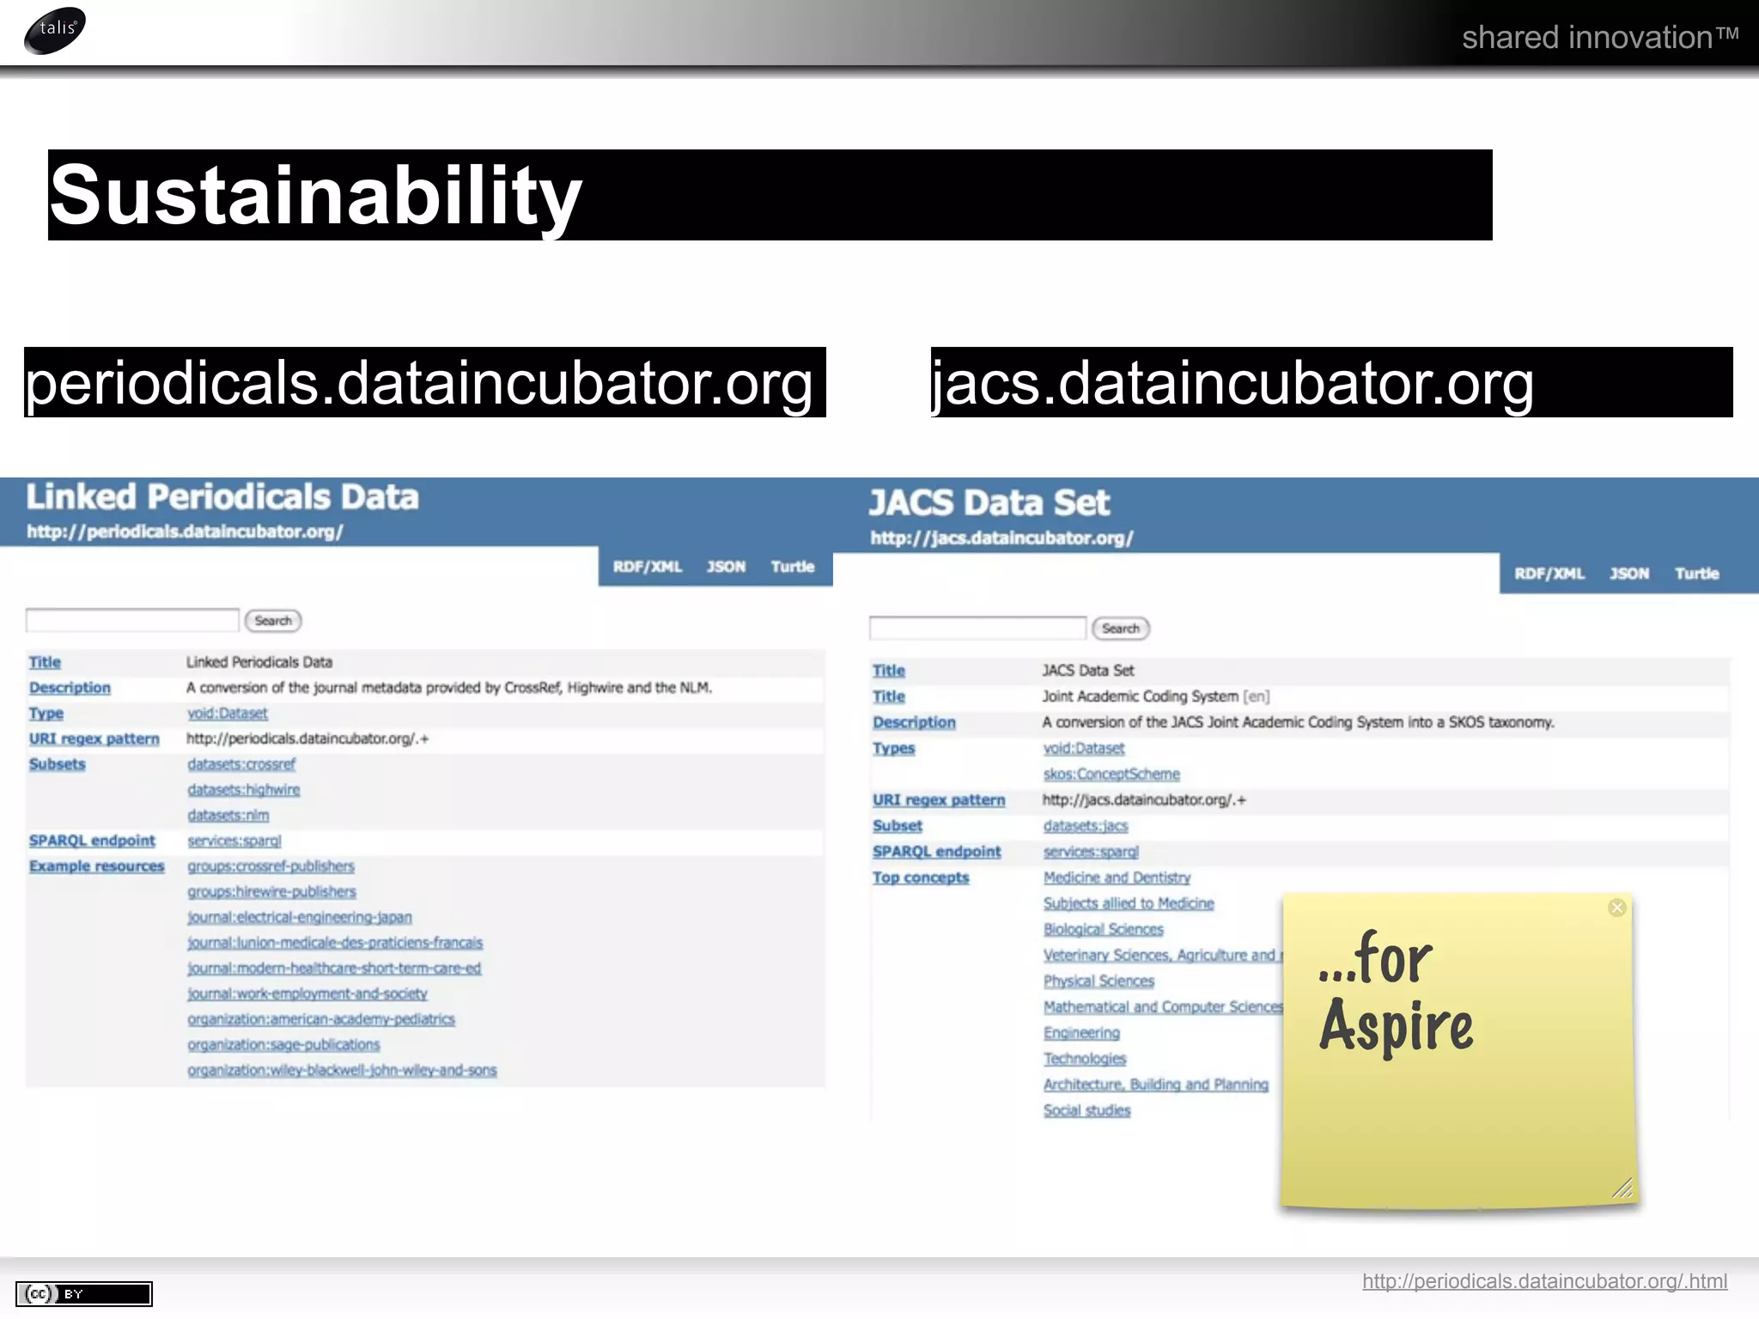The image size is (1759, 1319).
Task: Open the Veterinary Sciences, Agriculture concept
Action: tap(1162, 955)
